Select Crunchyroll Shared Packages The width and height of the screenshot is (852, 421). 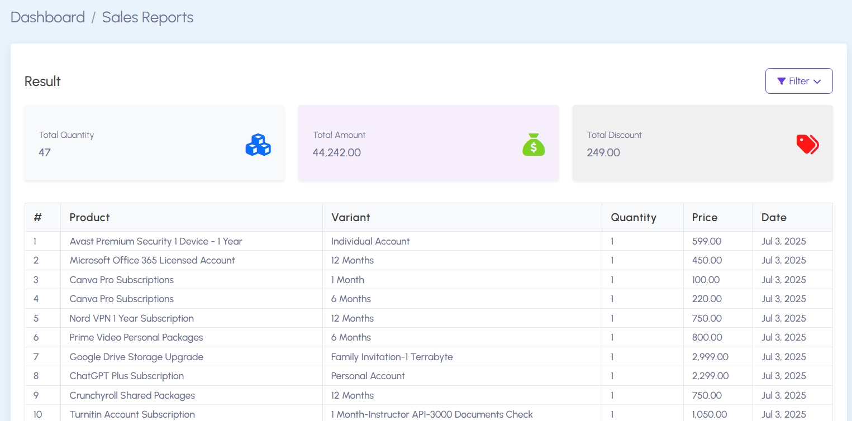132,395
